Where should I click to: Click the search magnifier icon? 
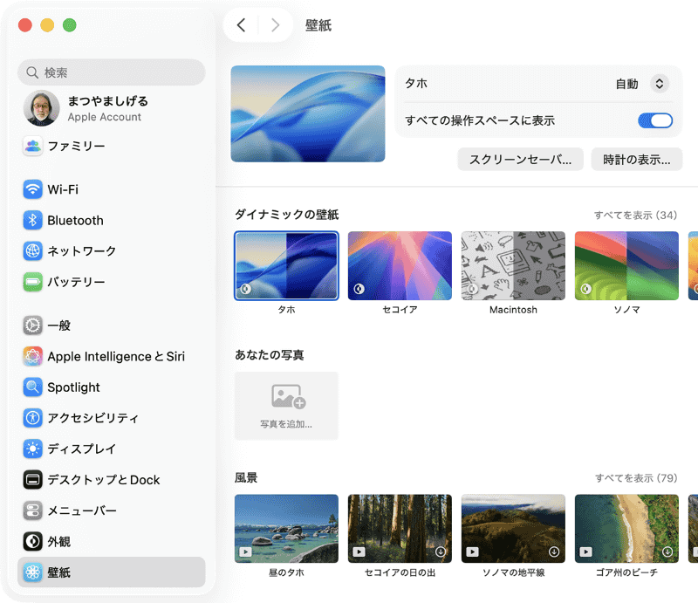32,72
